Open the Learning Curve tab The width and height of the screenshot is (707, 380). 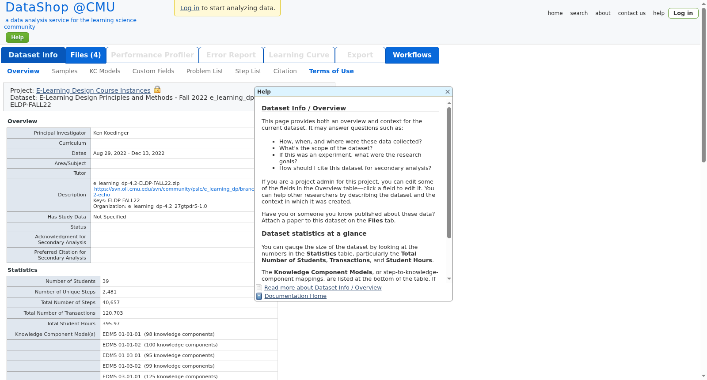pyautogui.click(x=299, y=55)
